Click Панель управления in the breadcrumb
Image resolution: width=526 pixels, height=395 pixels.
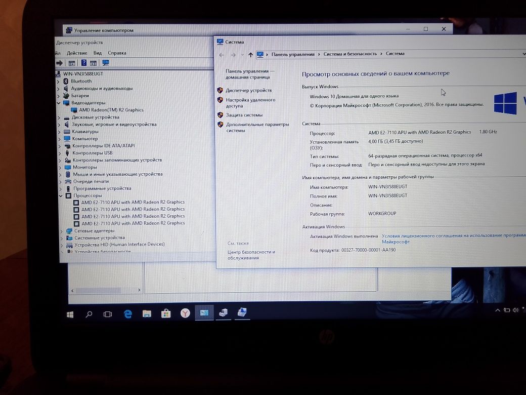tap(293, 54)
